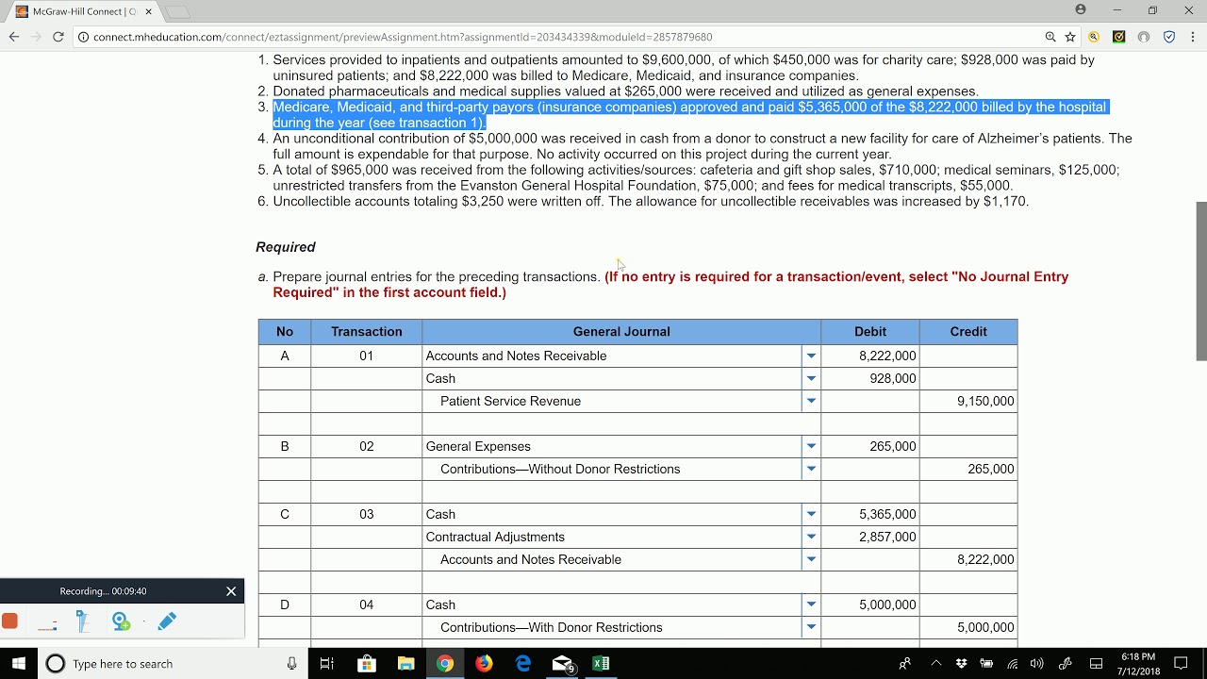1207x679 pixels.
Task: Go back in Chrome browser
Action: pyautogui.click(x=14, y=37)
